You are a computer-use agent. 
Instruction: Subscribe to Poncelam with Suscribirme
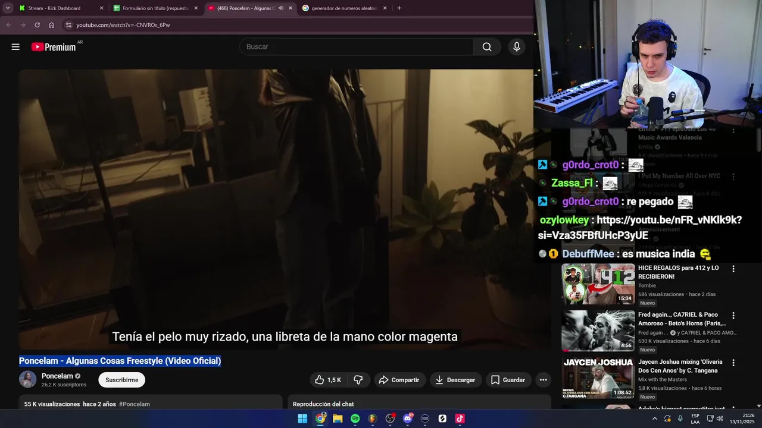[x=121, y=380]
